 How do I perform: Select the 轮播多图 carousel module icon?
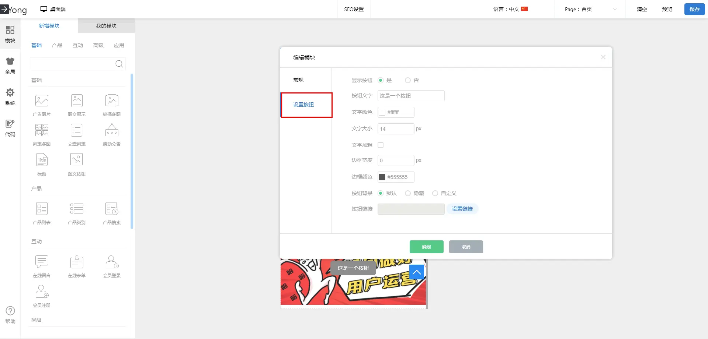pos(111,101)
